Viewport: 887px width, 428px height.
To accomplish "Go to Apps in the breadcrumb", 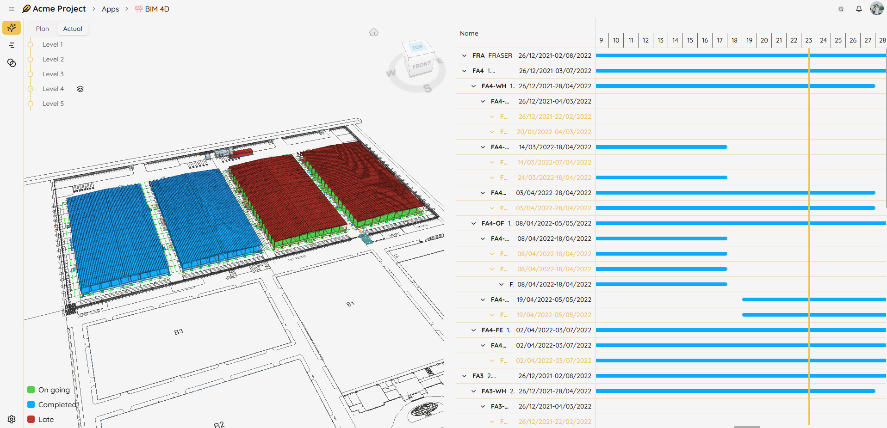I will 110,9.
